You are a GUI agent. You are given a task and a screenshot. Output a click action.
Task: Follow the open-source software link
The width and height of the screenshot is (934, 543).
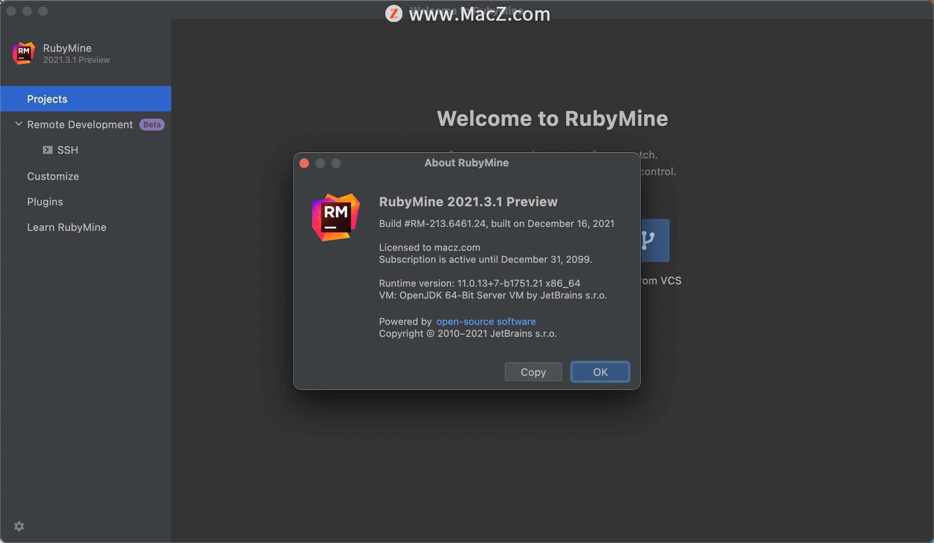click(x=486, y=321)
